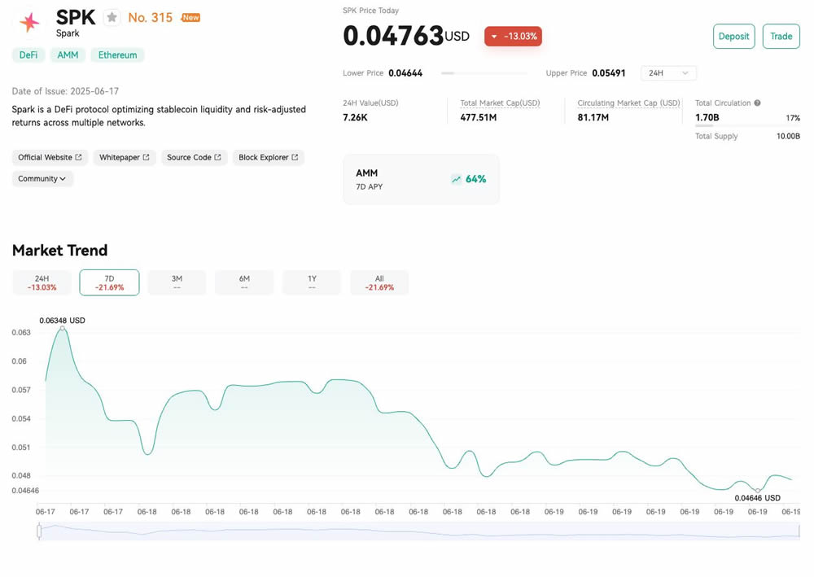Click the Total Circulation info icon
814x577 pixels.
click(757, 103)
